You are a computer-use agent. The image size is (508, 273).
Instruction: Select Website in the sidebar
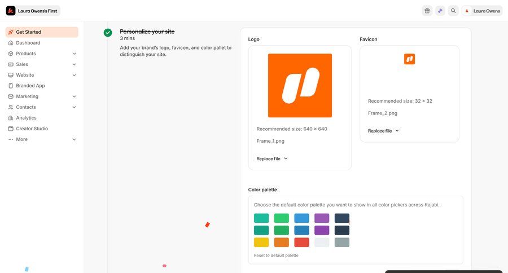(42, 75)
